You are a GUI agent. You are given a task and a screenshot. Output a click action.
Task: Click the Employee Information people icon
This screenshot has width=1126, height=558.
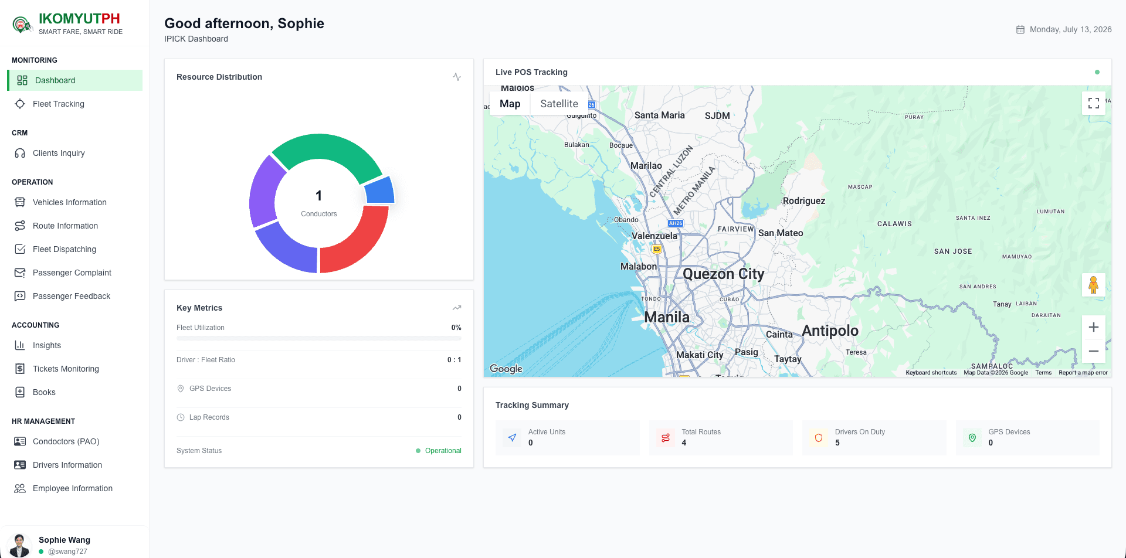point(20,488)
